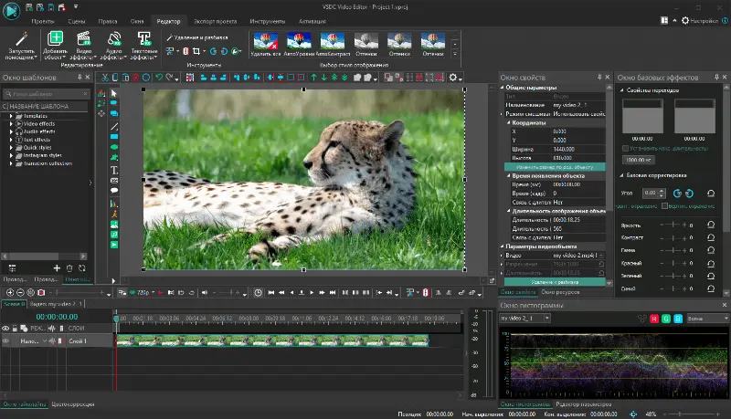731x419 pixels.
Task: Zoom out the timeline with the minus magnifier icon
Action: pyautogui.click(x=20, y=292)
